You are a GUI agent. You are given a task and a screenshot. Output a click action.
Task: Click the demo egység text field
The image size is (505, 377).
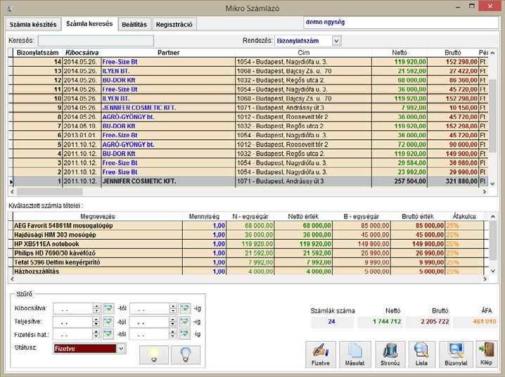click(x=401, y=23)
